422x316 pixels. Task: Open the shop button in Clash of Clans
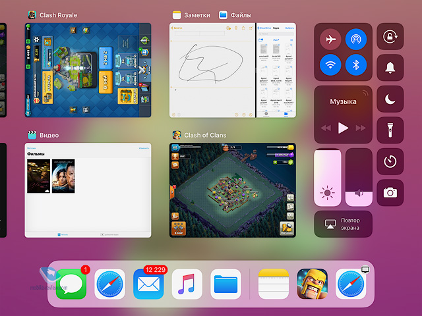tap(287, 228)
